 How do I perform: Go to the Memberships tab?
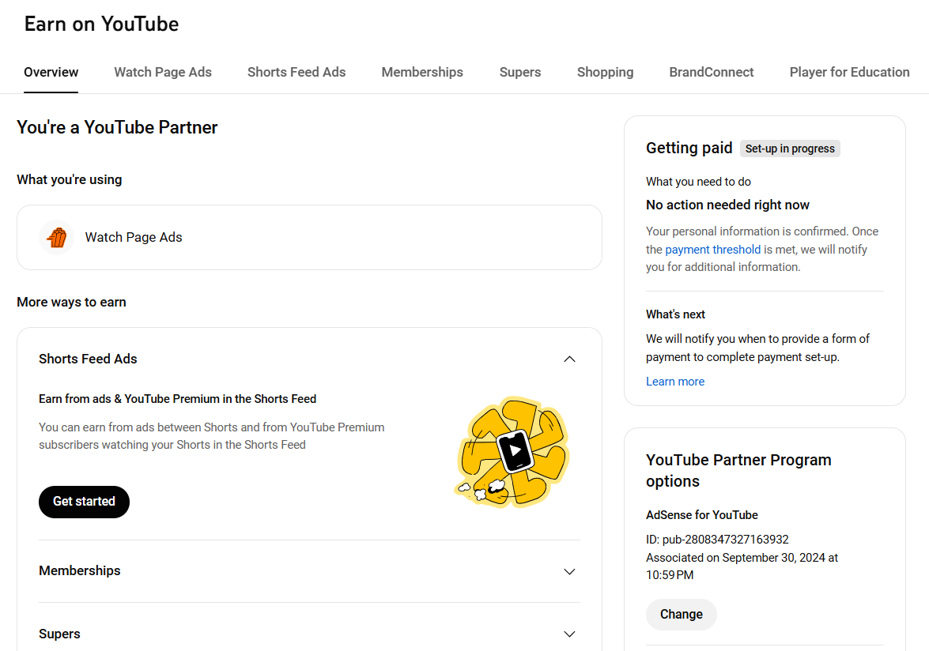pos(422,72)
